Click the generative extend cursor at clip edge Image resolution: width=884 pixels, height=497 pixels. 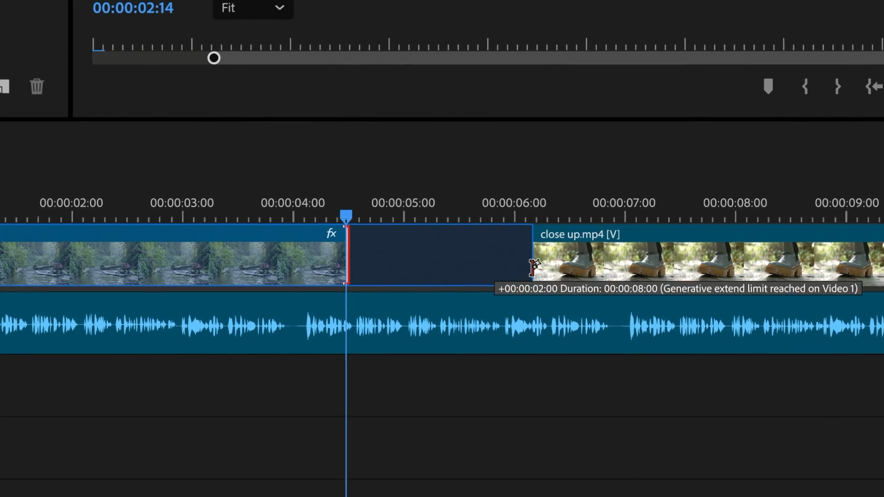[x=534, y=266]
